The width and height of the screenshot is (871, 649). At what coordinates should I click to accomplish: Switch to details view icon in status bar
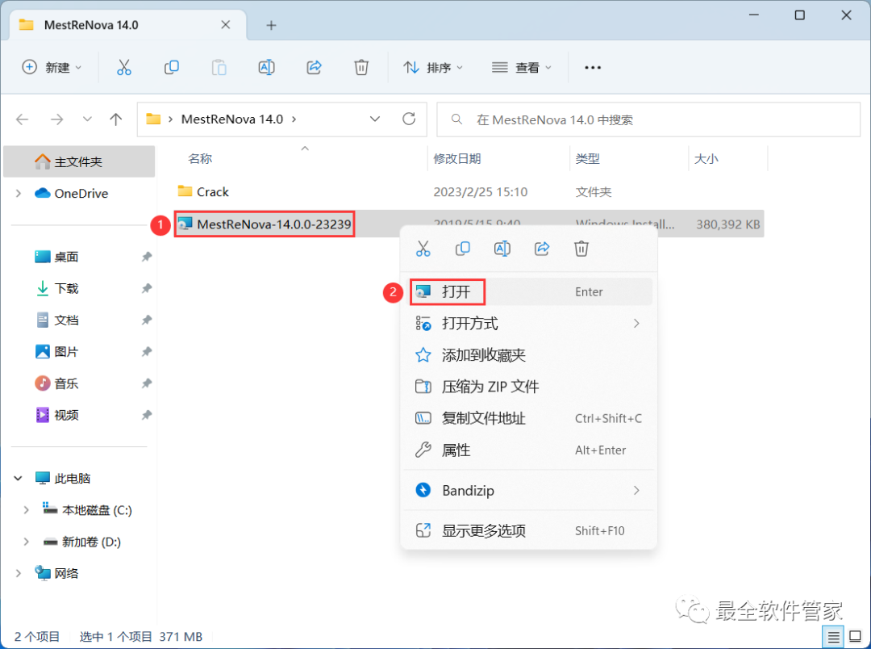tap(833, 637)
